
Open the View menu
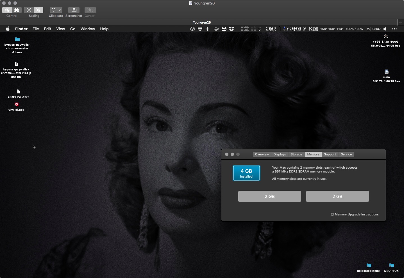coord(60,29)
